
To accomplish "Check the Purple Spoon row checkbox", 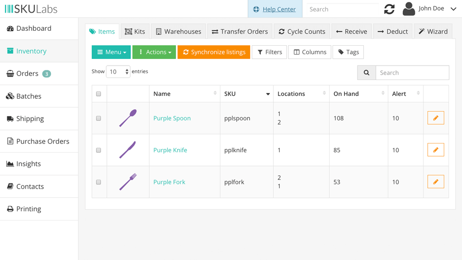I will point(99,118).
